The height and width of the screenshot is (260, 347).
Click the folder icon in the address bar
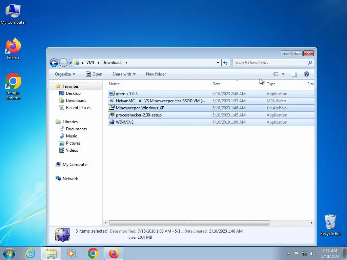77,63
